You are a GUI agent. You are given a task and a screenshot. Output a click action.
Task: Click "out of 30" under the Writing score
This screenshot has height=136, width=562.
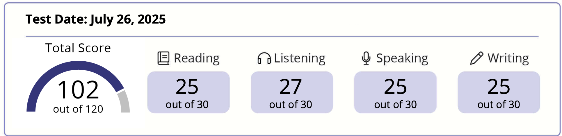click(499, 105)
